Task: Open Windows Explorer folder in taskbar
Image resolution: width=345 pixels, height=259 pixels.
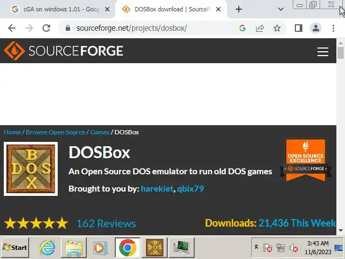Action: click(x=74, y=248)
